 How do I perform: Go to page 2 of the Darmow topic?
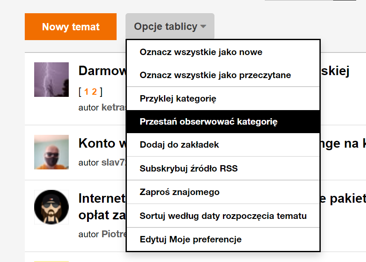[94, 92]
